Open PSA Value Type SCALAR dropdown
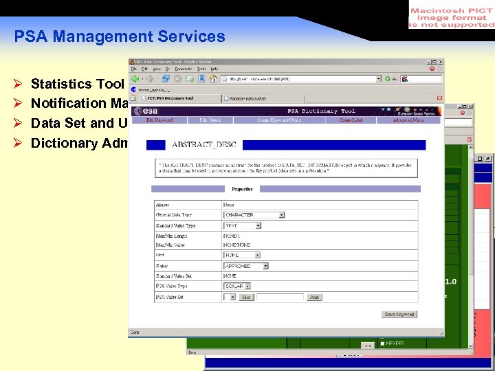 click(237, 286)
